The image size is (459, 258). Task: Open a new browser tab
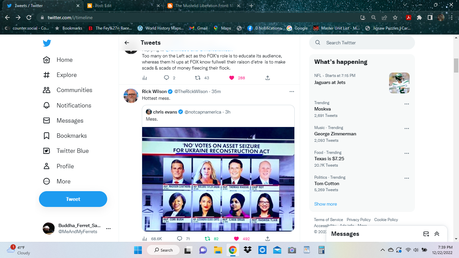(x=251, y=6)
